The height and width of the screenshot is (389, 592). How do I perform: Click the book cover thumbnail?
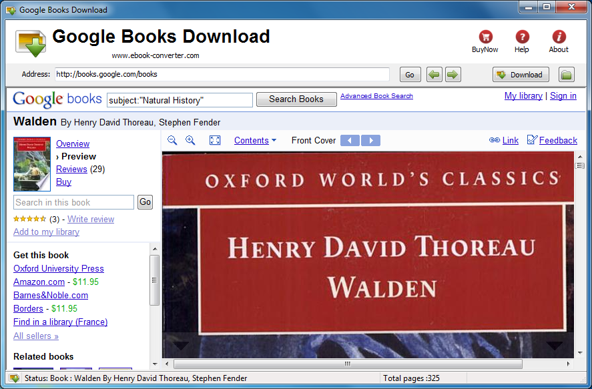(x=31, y=163)
